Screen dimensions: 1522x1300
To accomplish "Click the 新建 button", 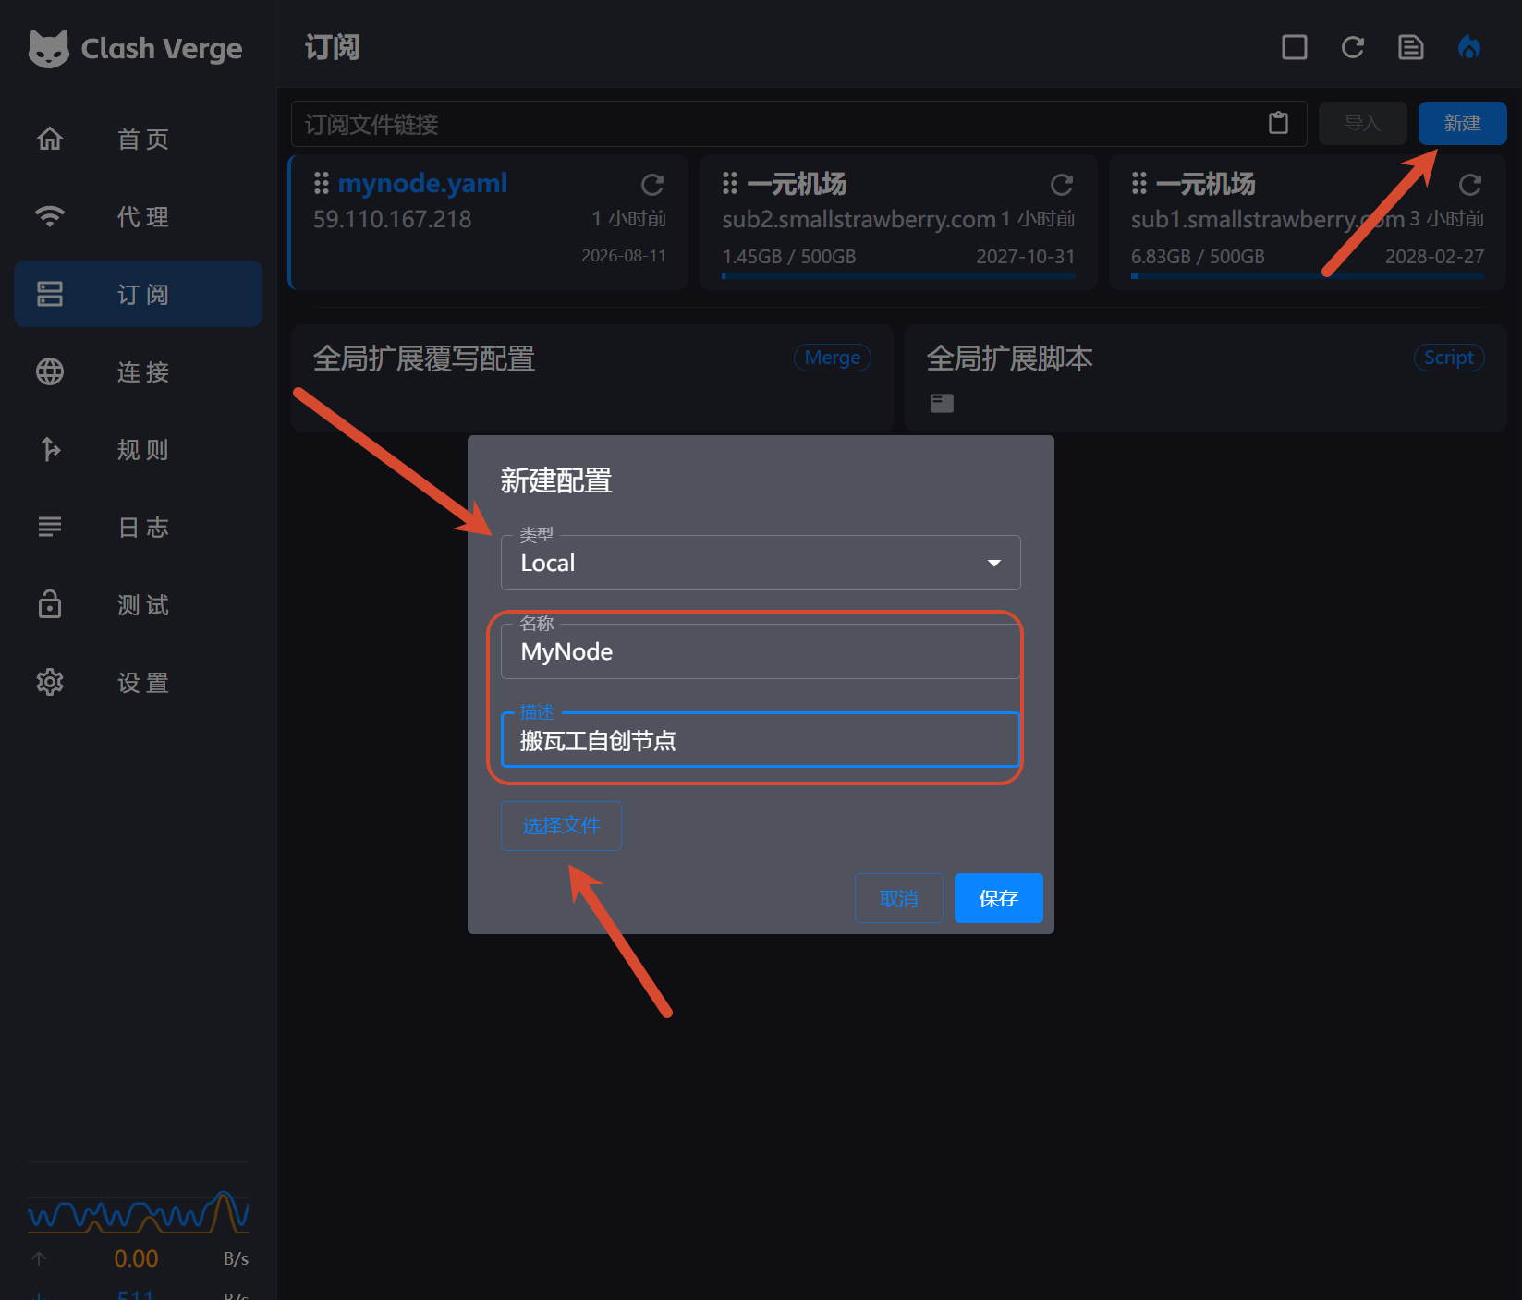I will tap(1462, 123).
